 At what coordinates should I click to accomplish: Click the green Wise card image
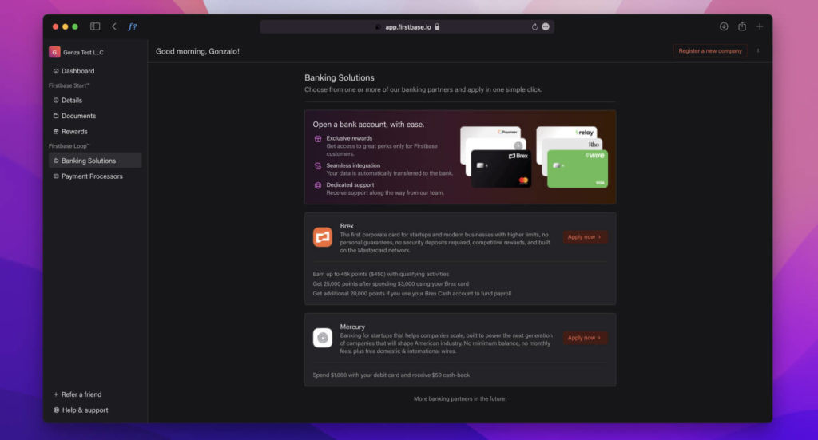pyautogui.click(x=578, y=169)
